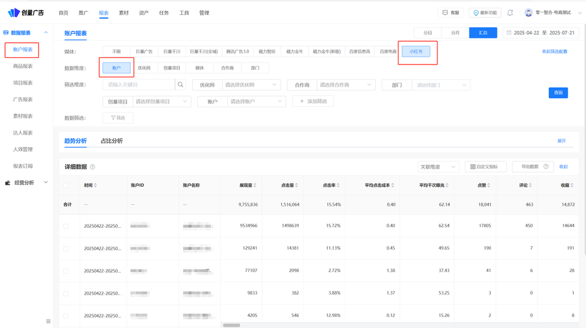Click the plus icon in 添加筛选
Screen dimensions: 586x328
pyautogui.click(x=302, y=102)
